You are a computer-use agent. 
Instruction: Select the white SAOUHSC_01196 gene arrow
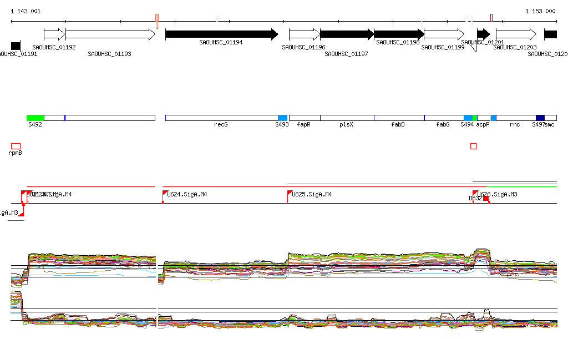[304, 34]
